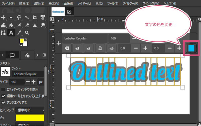Select the Free Select lasso tool

tap(19, 17)
